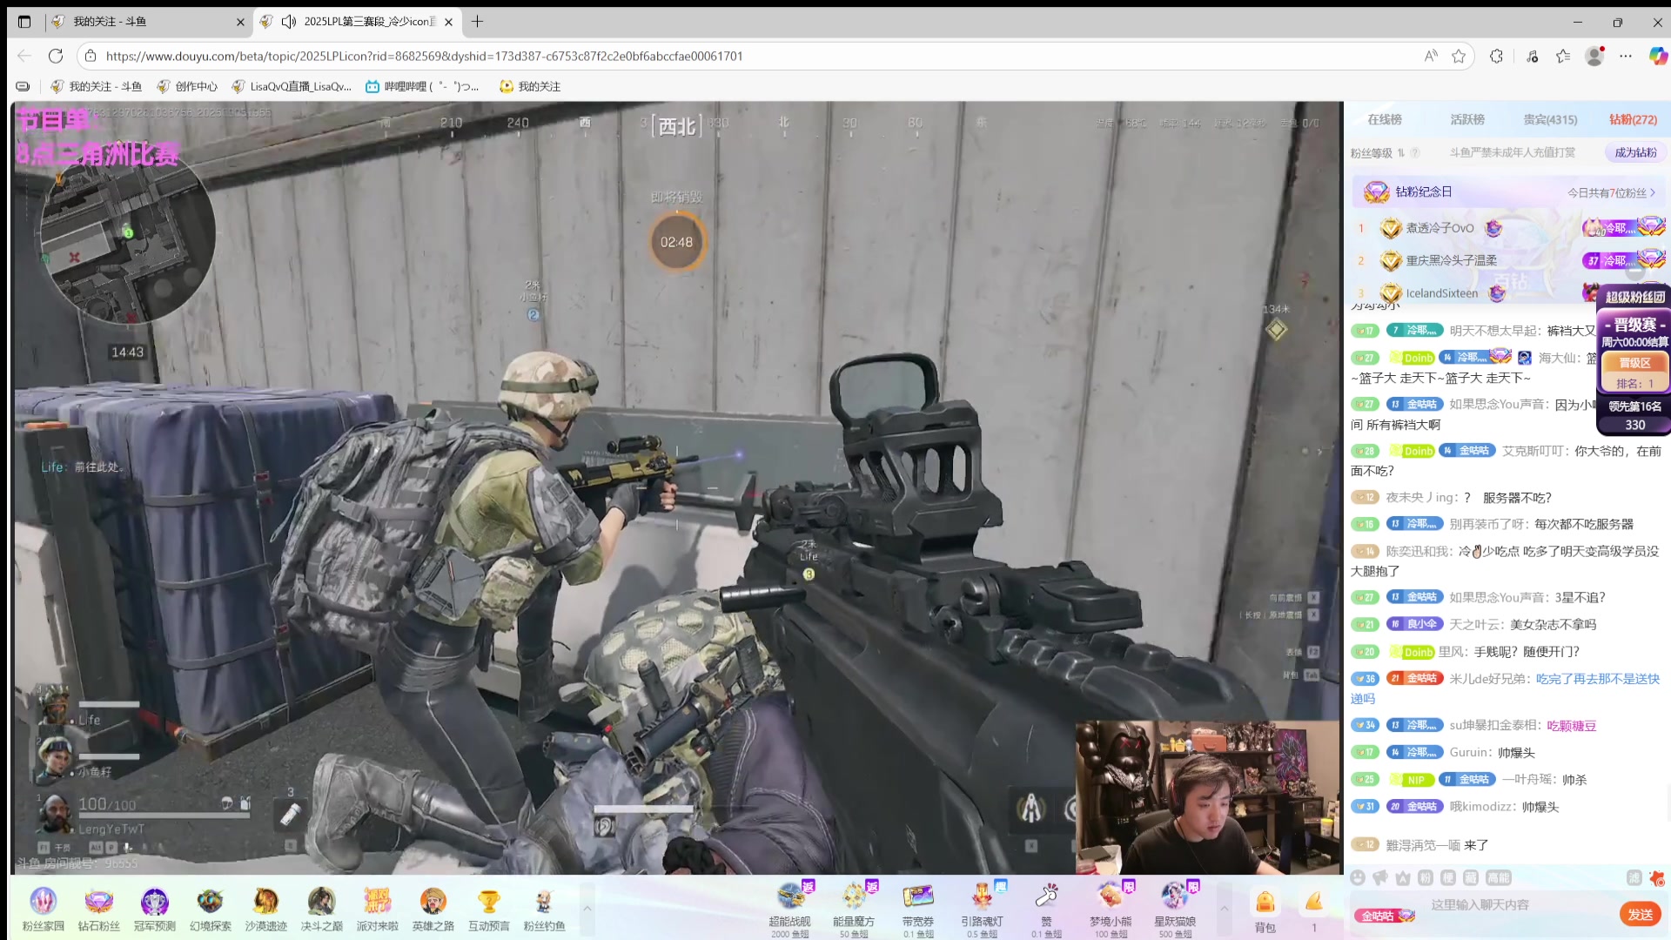The height and width of the screenshot is (940, 1671).
Task: Open a new browser tab
Action: click(x=477, y=22)
